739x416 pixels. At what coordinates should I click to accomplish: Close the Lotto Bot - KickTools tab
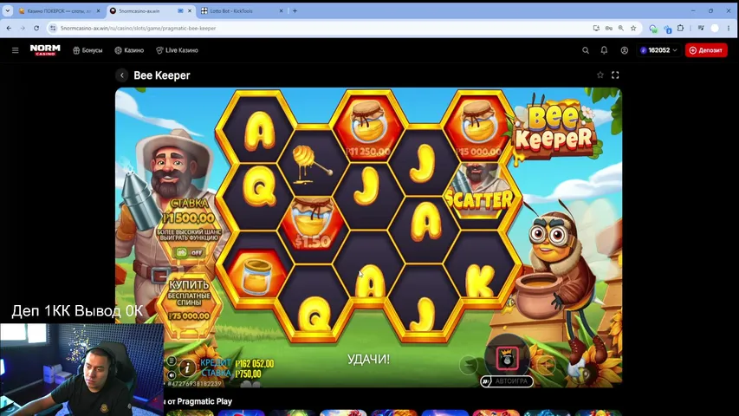(281, 11)
